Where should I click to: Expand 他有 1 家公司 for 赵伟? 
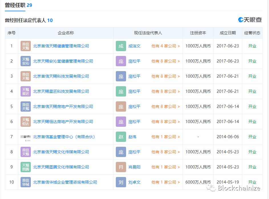[x=165, y=137]
